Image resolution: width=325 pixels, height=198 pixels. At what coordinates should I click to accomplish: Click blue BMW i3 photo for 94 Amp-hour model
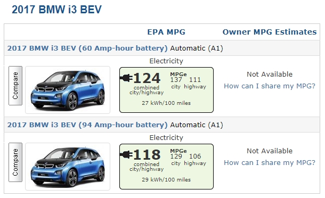[x=68, y=167]
